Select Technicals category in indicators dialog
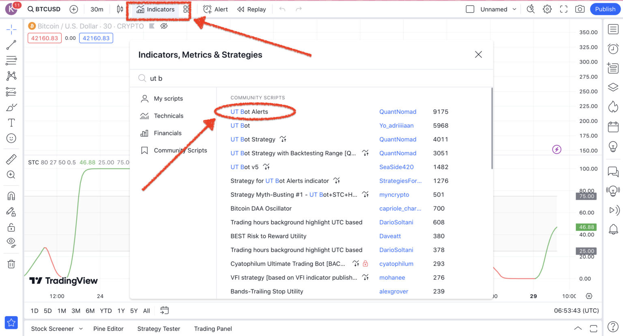623x336 pixels. point(168,116)
